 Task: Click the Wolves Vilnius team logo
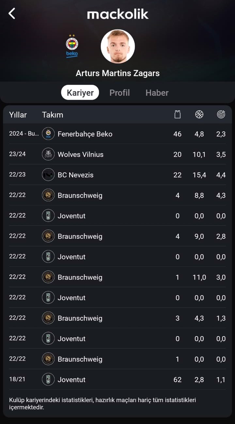coord(48,154)
